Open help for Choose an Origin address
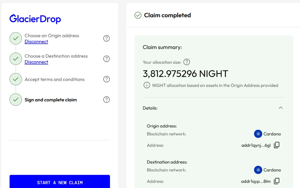300x188 pixels. click(x=106, y=38)
